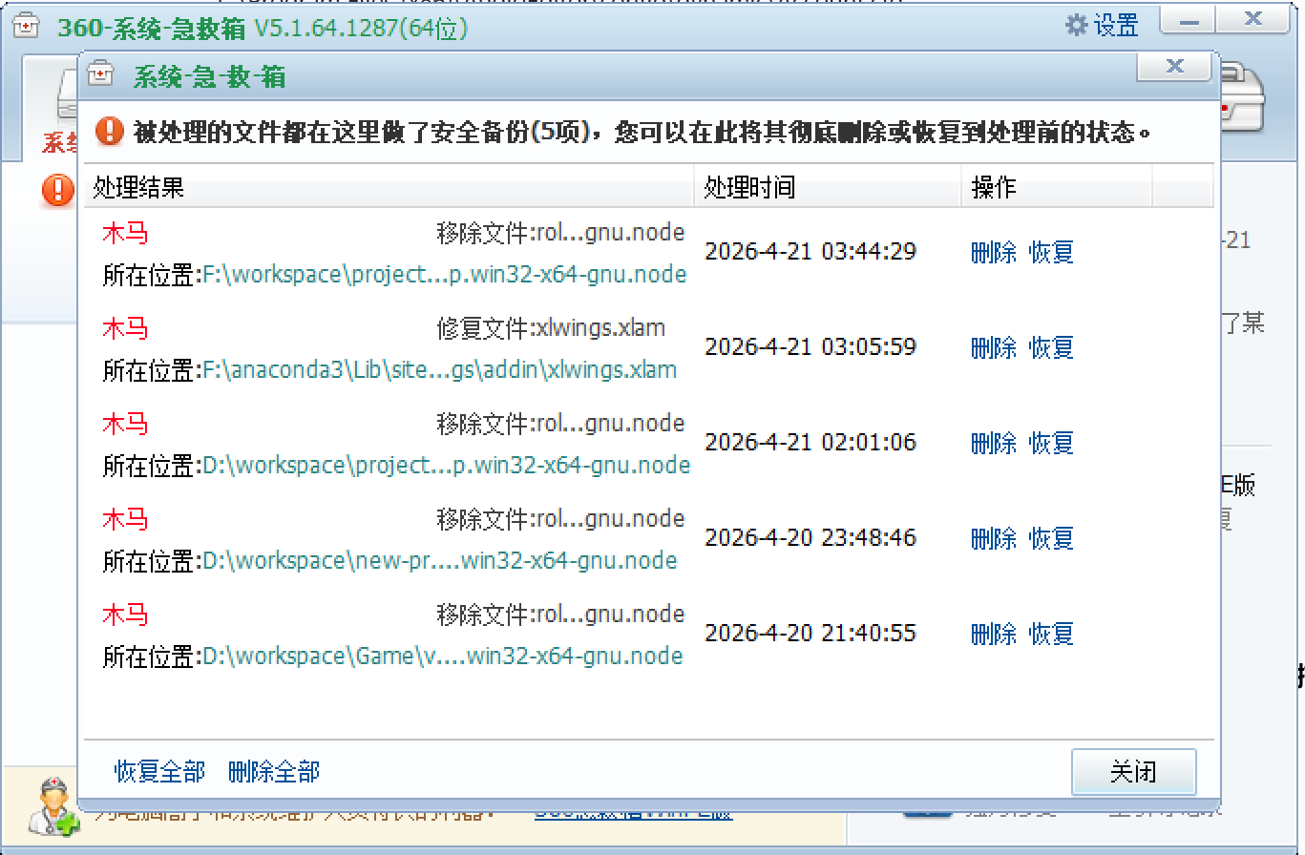The height and width of the screenshot is (855, 1305).
Task: Select the 木马 label in the 03:44:29 row
Action: click(125, 233)
